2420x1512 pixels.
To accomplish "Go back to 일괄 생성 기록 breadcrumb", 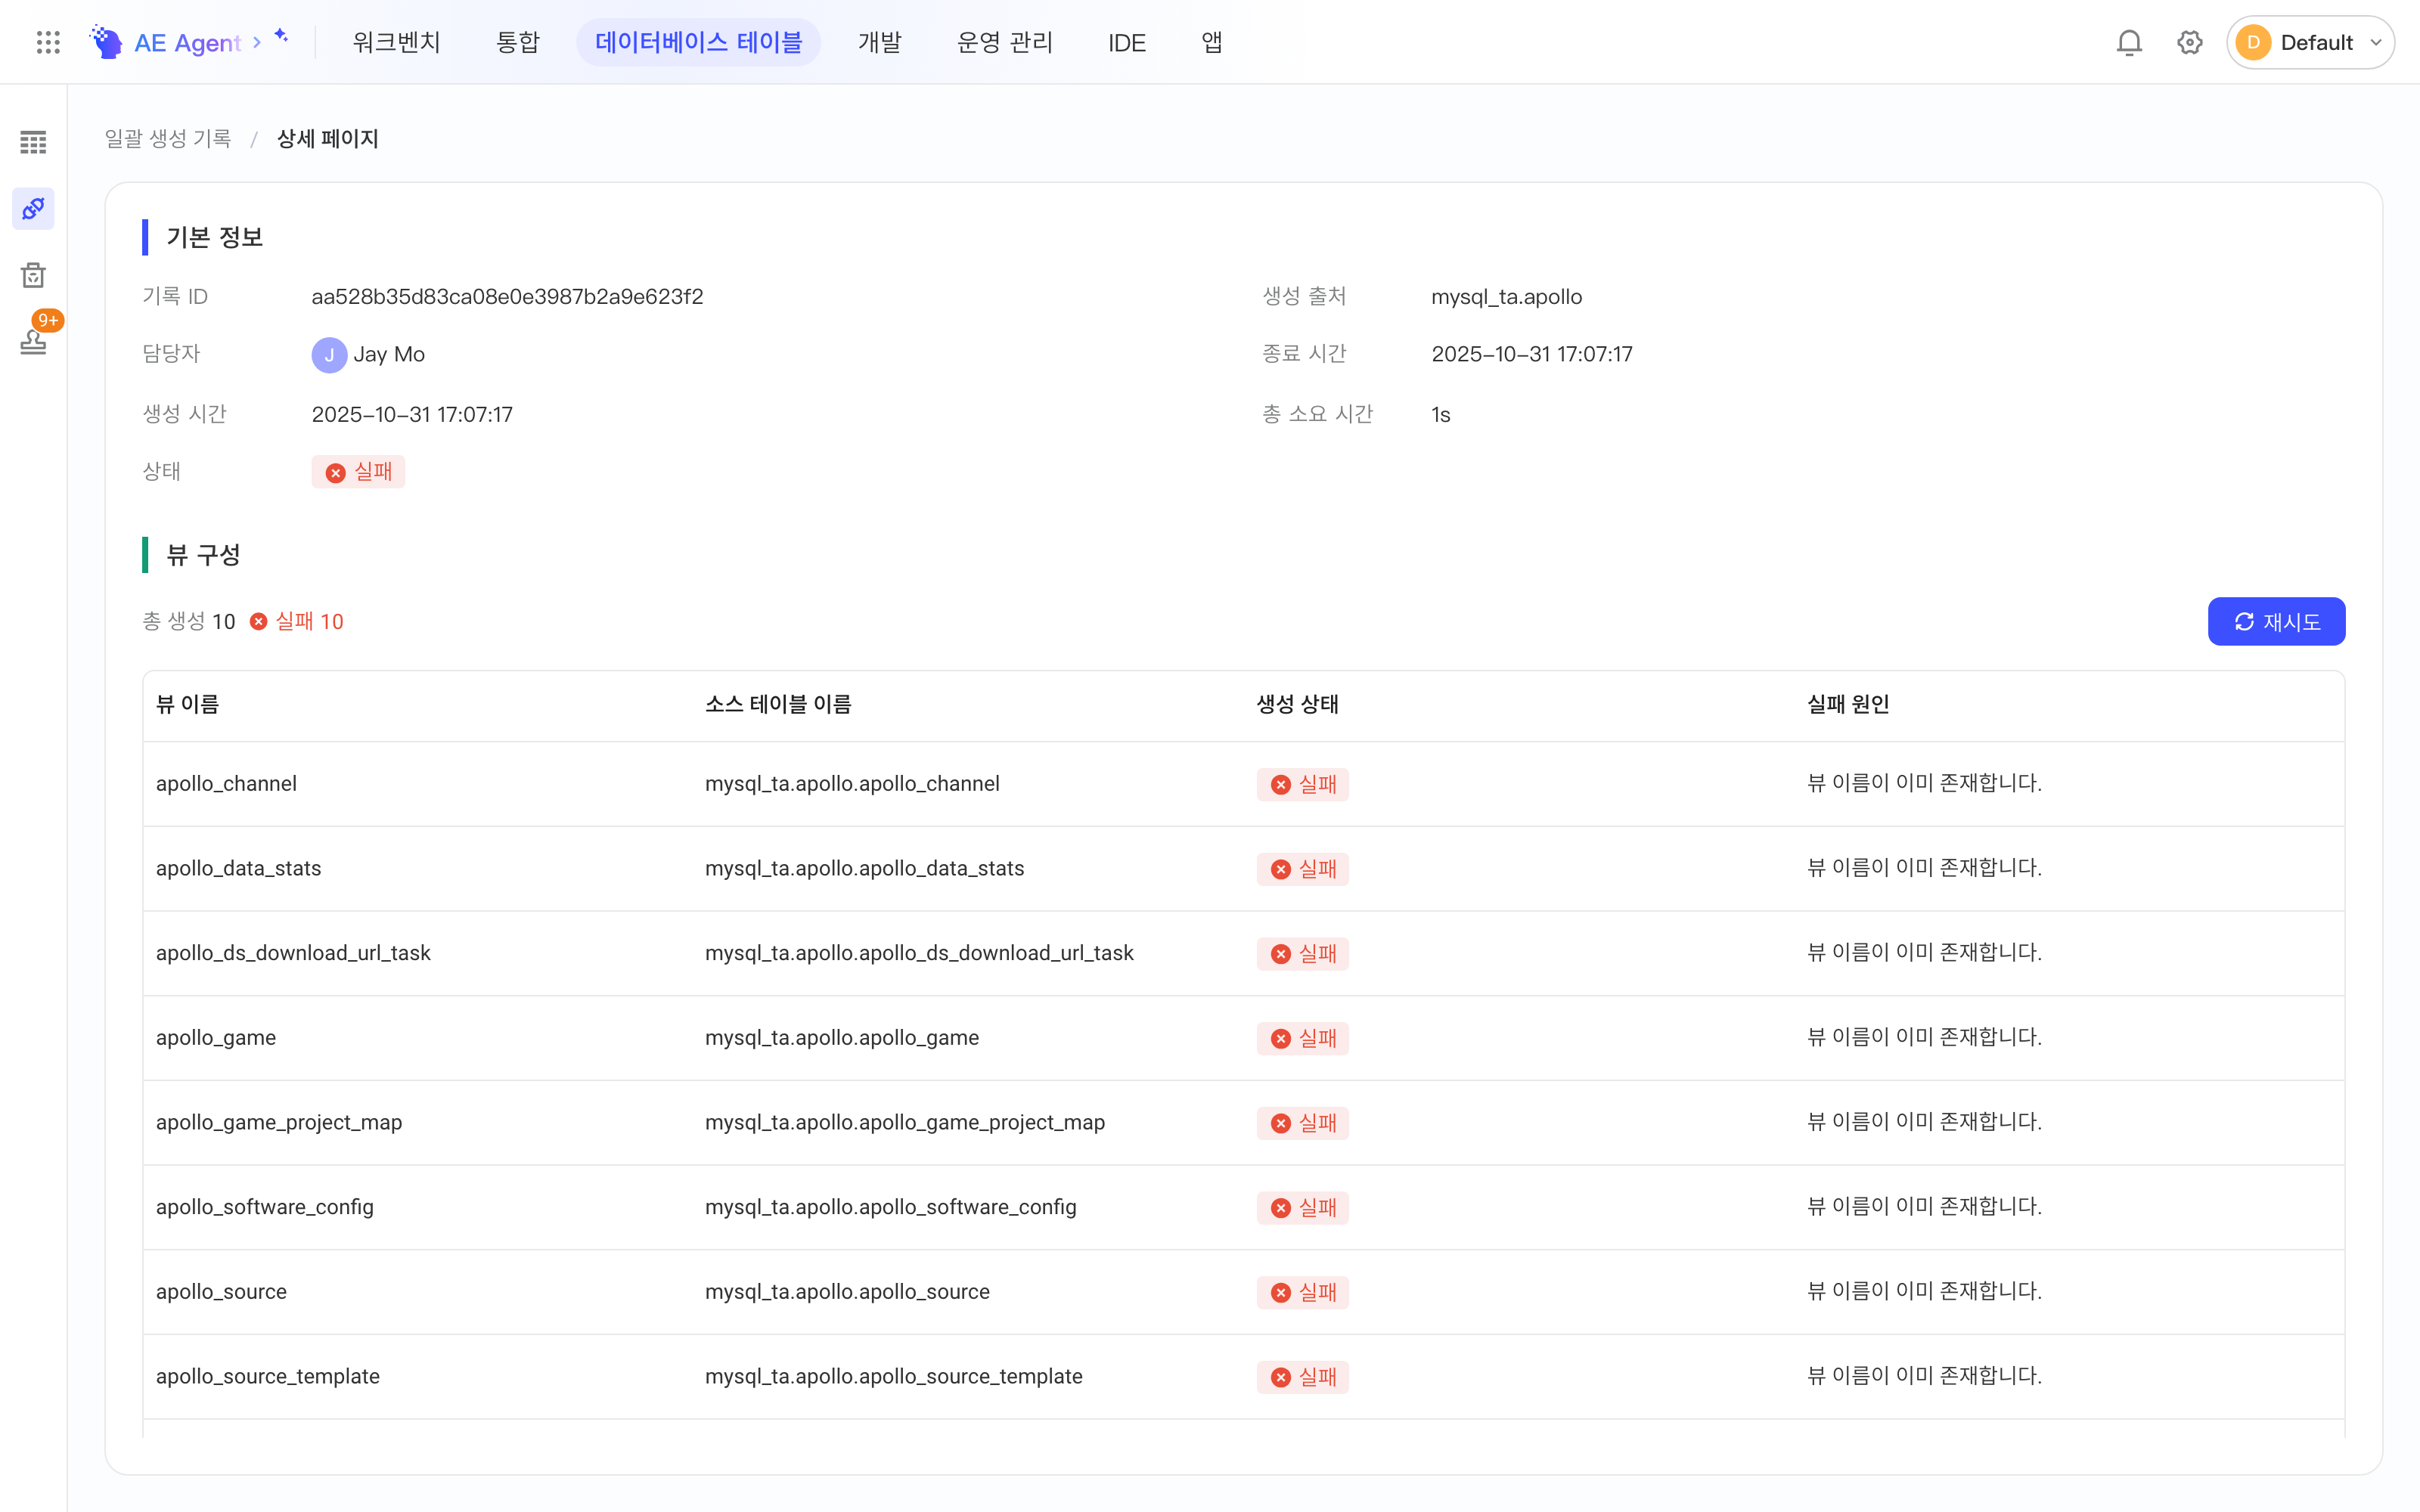I will pyautogui.click(x=168, y=138).
